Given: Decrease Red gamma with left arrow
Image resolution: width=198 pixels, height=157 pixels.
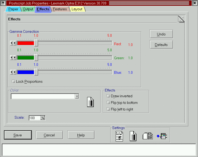Looking at the screenshot, I should (x=12, y=43).
